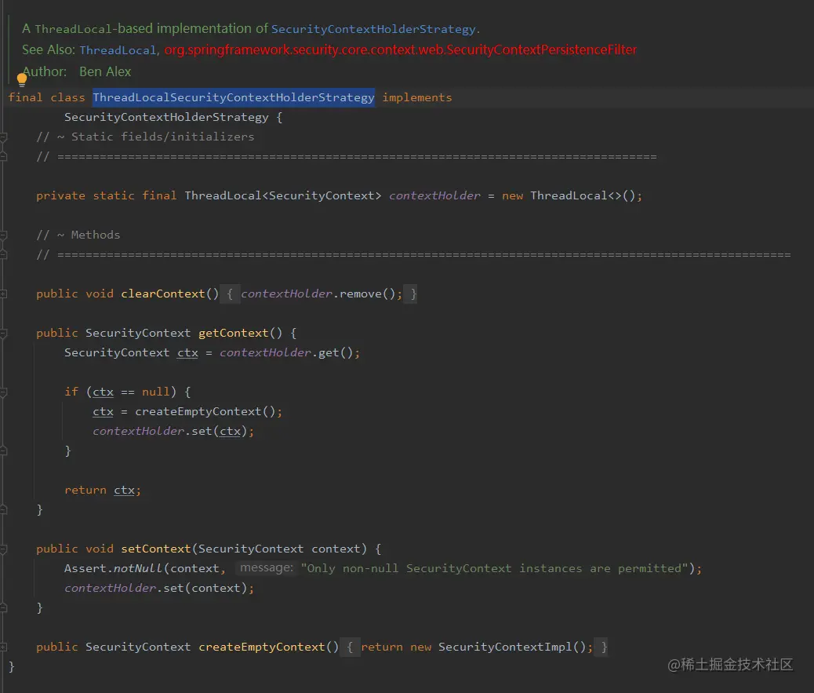This screenshot has width=814, height=693.
Task: Click the 'SecurityContext ctx' local variable declaration
Action: 131,352
